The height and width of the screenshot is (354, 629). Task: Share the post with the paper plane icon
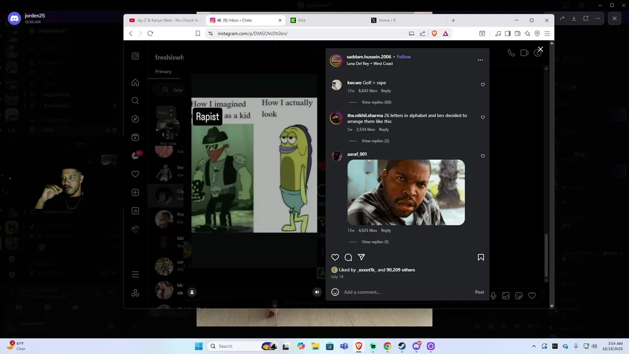point(362,257)
